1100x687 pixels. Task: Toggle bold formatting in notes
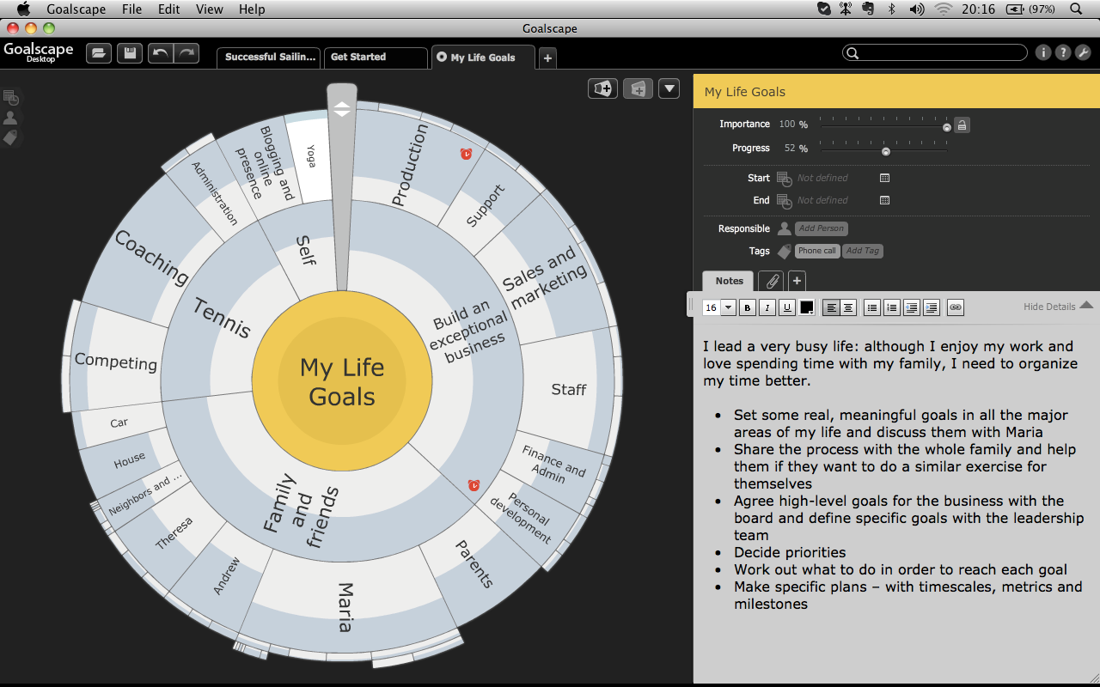(748, 307)
